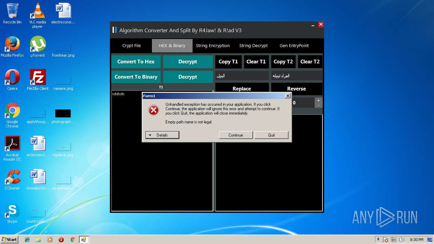The image size is (434, 244).
Task: Select the signlove.png file icon
Action: [63, 149]
